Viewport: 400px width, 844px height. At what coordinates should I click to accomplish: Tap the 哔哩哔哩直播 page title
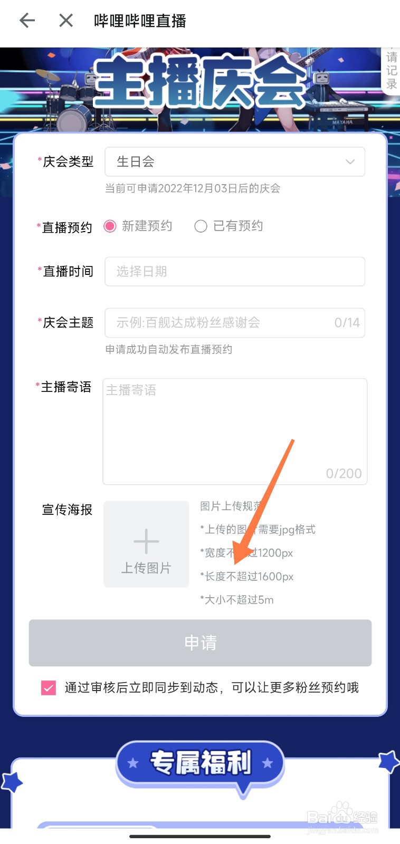coord(140,21)
